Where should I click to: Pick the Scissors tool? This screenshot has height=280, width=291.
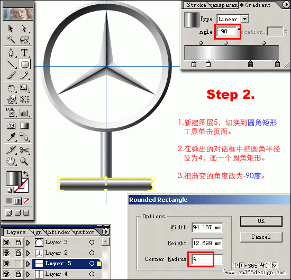click(24, 150)
